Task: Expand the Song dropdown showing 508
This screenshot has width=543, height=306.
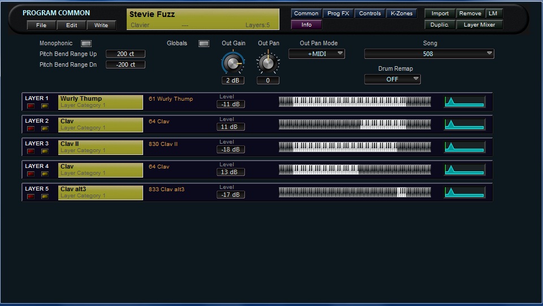Action: point(429,54)
